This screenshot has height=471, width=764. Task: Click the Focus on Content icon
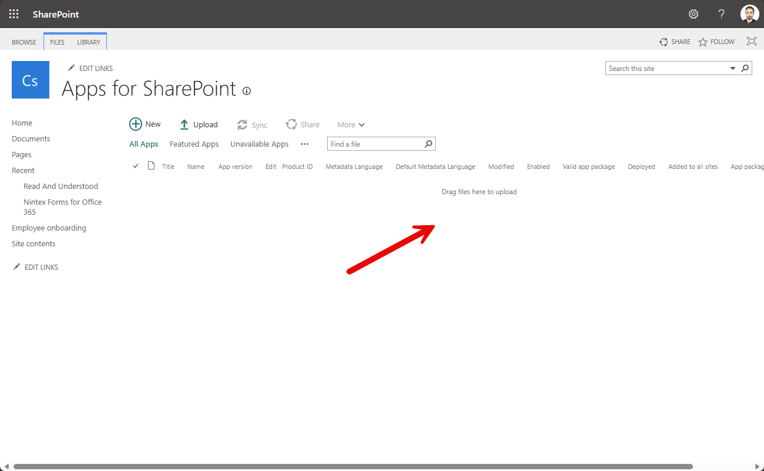[x=751, y=41]
